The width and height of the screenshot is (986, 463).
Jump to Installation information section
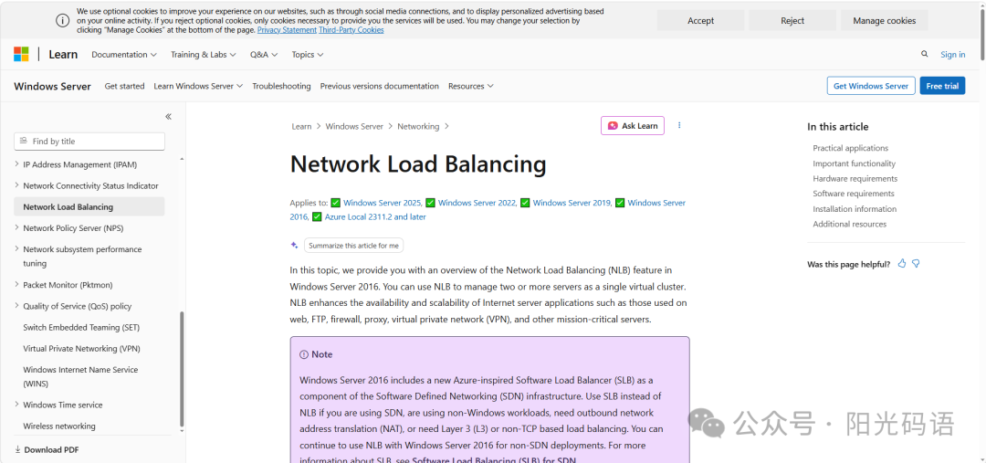click(855, 209)
